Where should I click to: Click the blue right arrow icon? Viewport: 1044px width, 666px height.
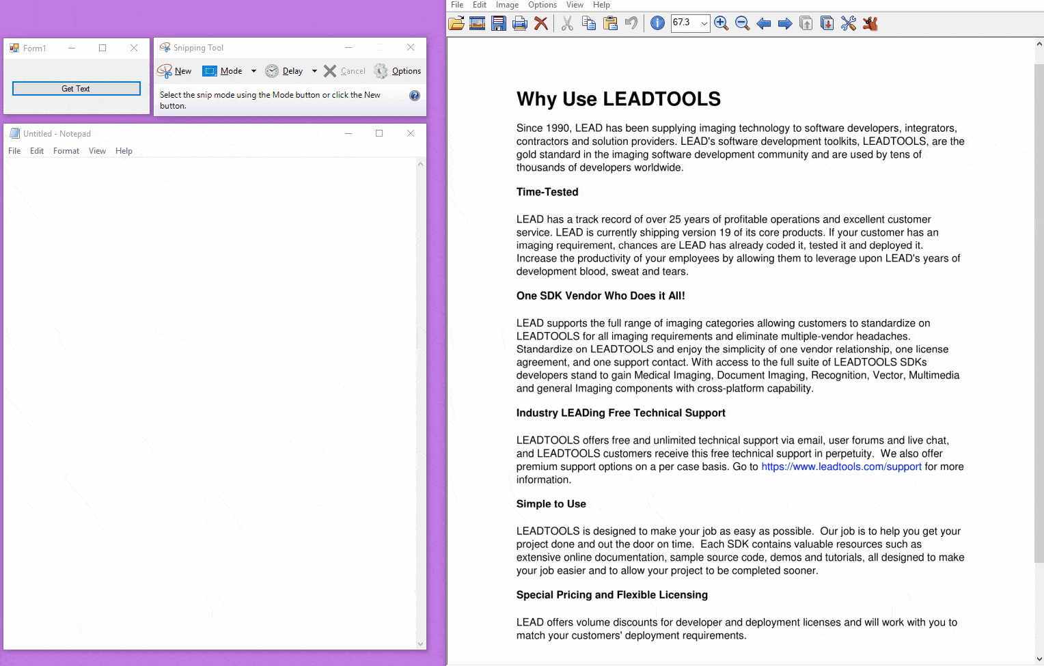pyautogui.click(x=785, y=23)
